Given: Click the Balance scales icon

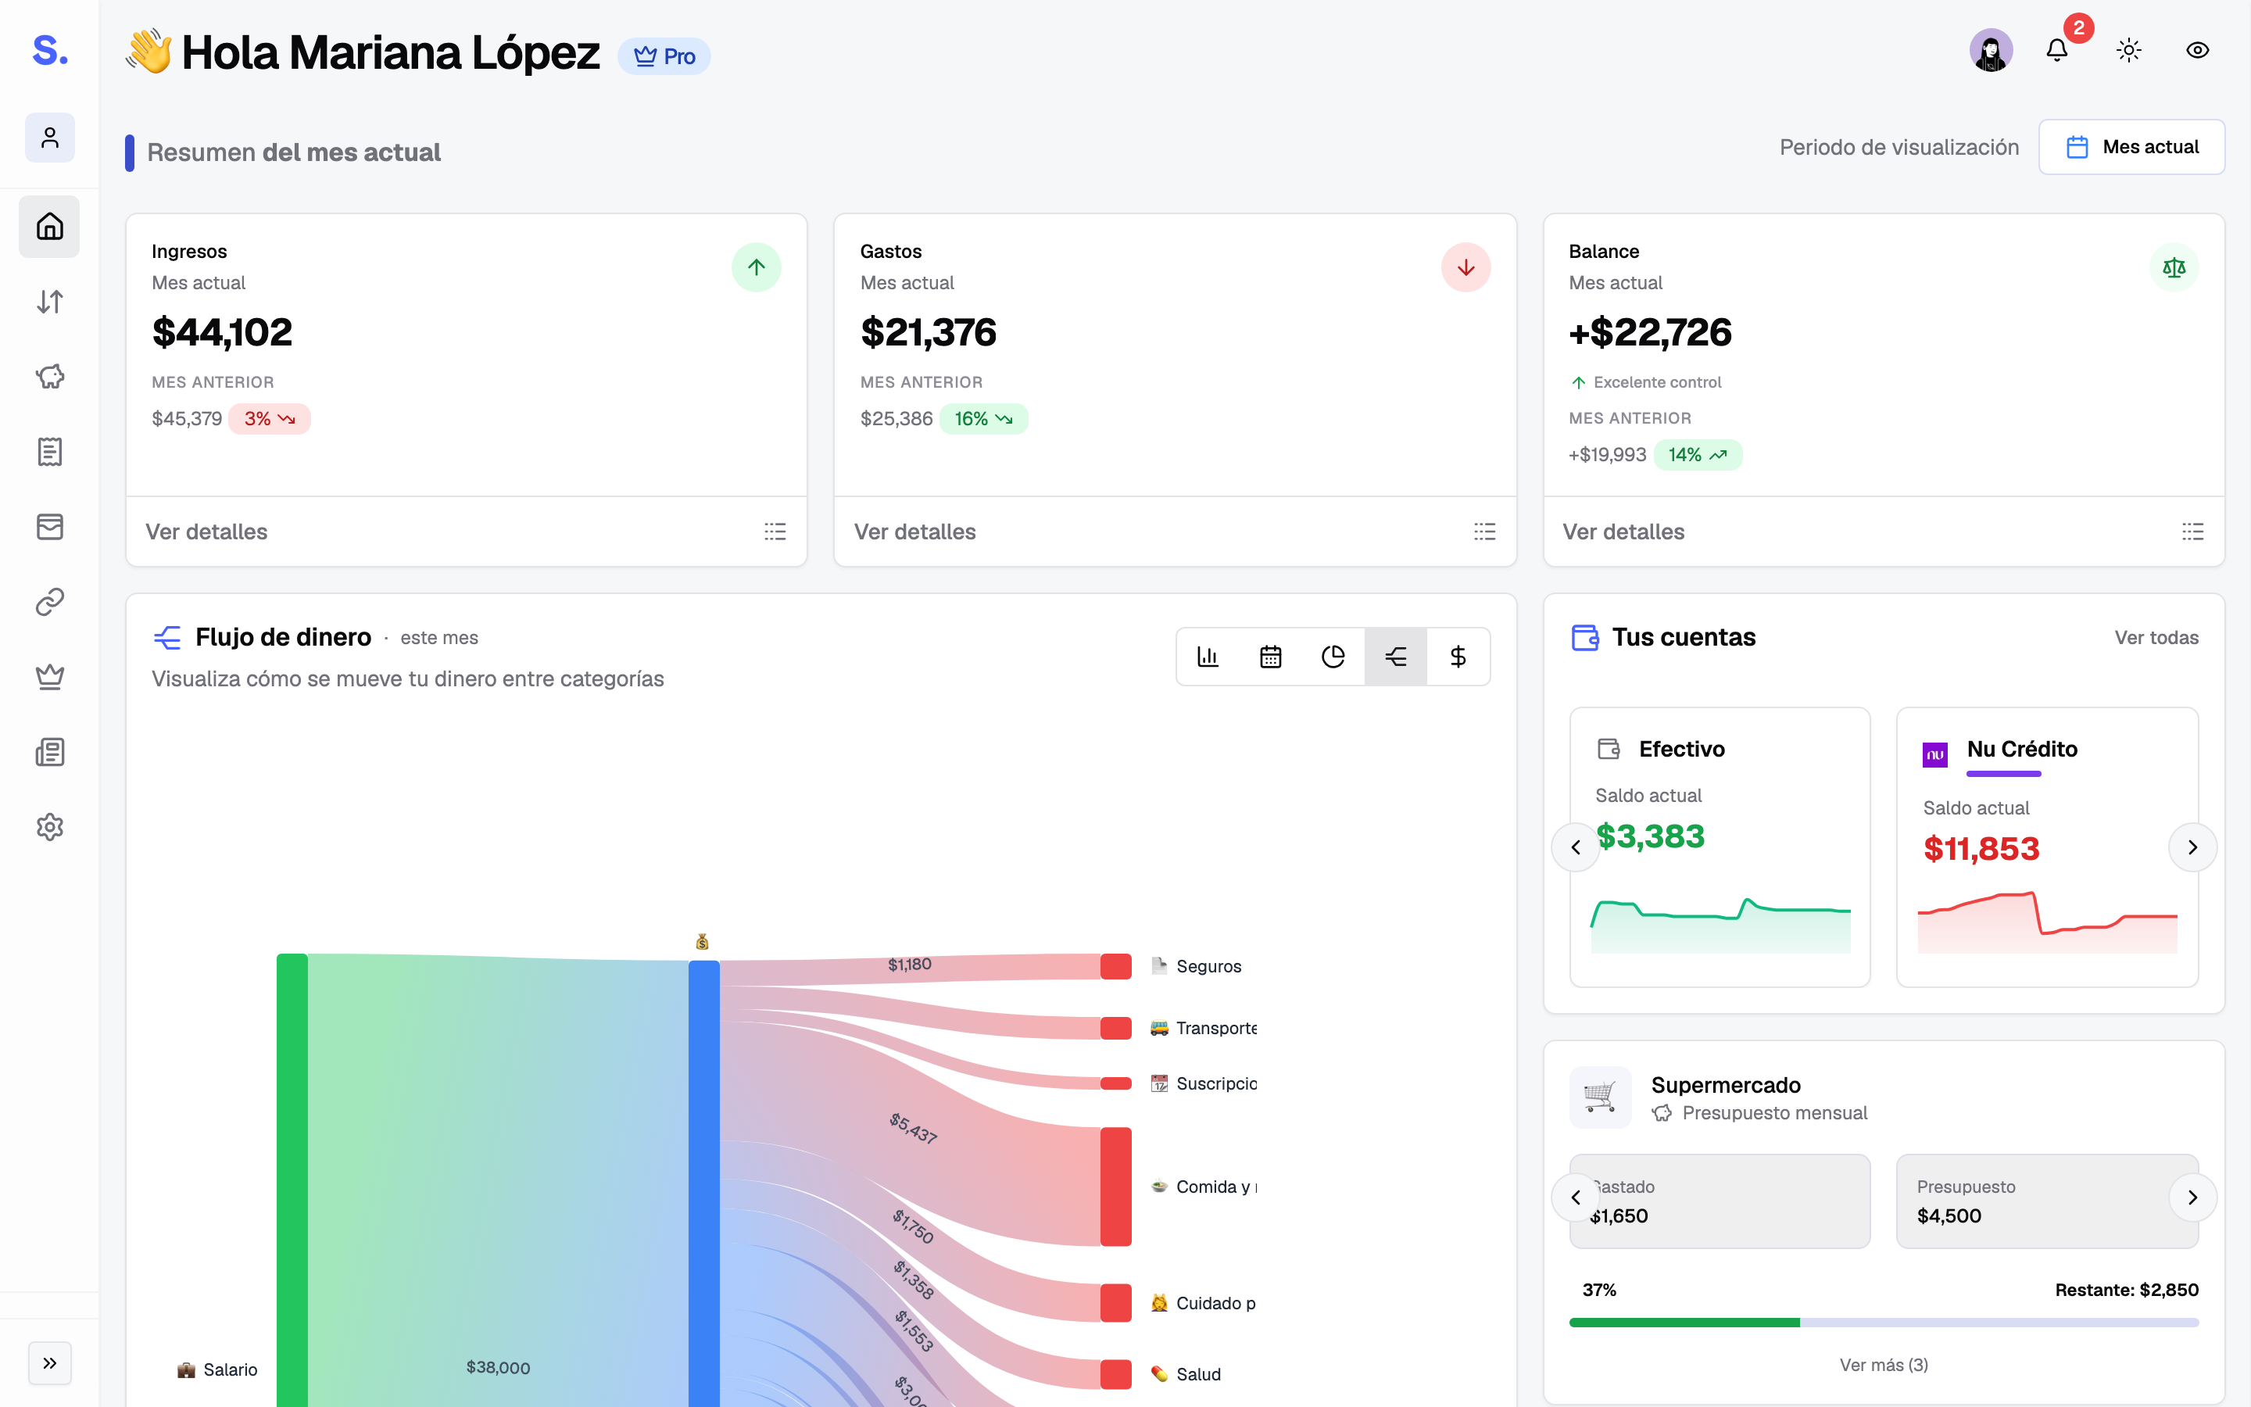Looking at the screenshot, I should point(2174,268).
